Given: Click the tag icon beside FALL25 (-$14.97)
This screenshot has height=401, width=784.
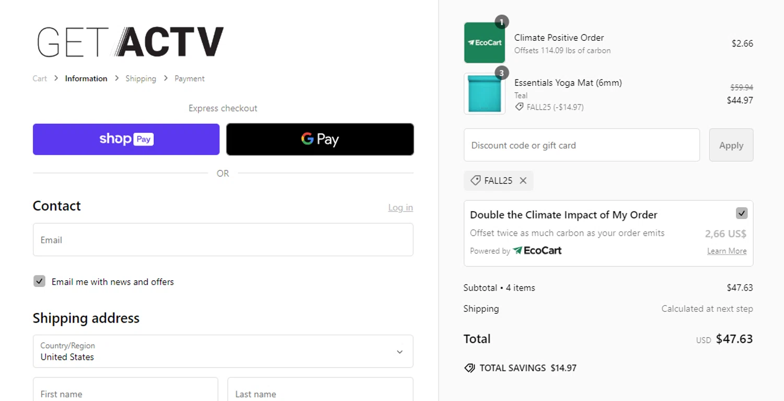Looking at the screenshot, I should pyautogui.click(x=519, y=107).
